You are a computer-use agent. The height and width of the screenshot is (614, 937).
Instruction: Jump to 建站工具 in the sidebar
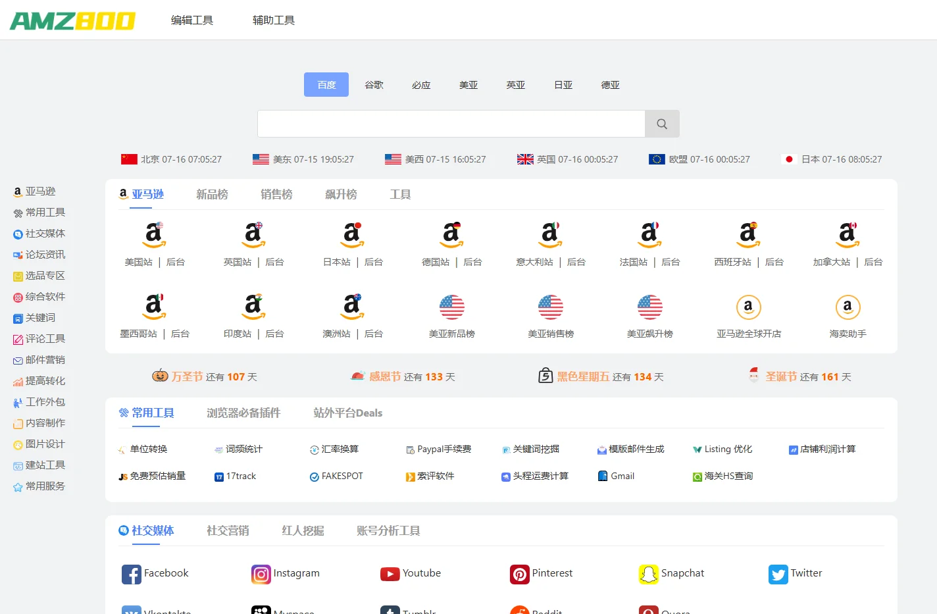(x=39, y=465)
